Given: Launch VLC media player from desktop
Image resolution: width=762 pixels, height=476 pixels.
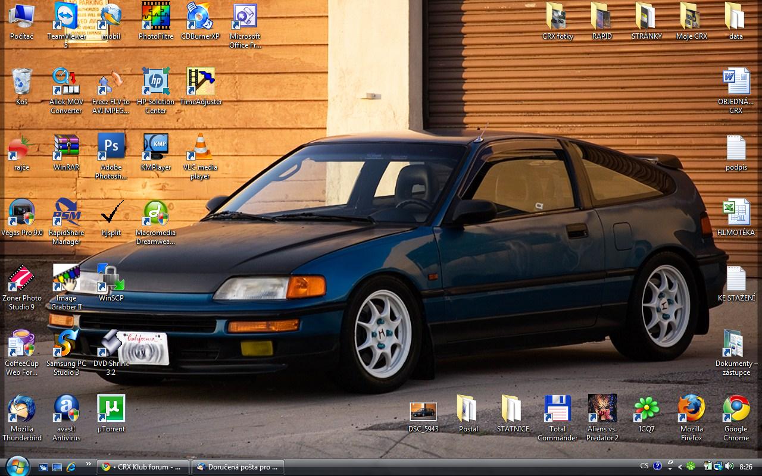Looking at the screenshot, I should click(200, 147).
